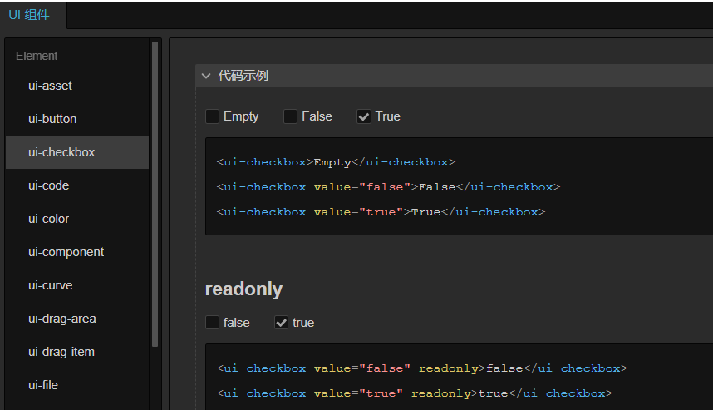Open ui-asset in the element list

(x=50, y=86)
